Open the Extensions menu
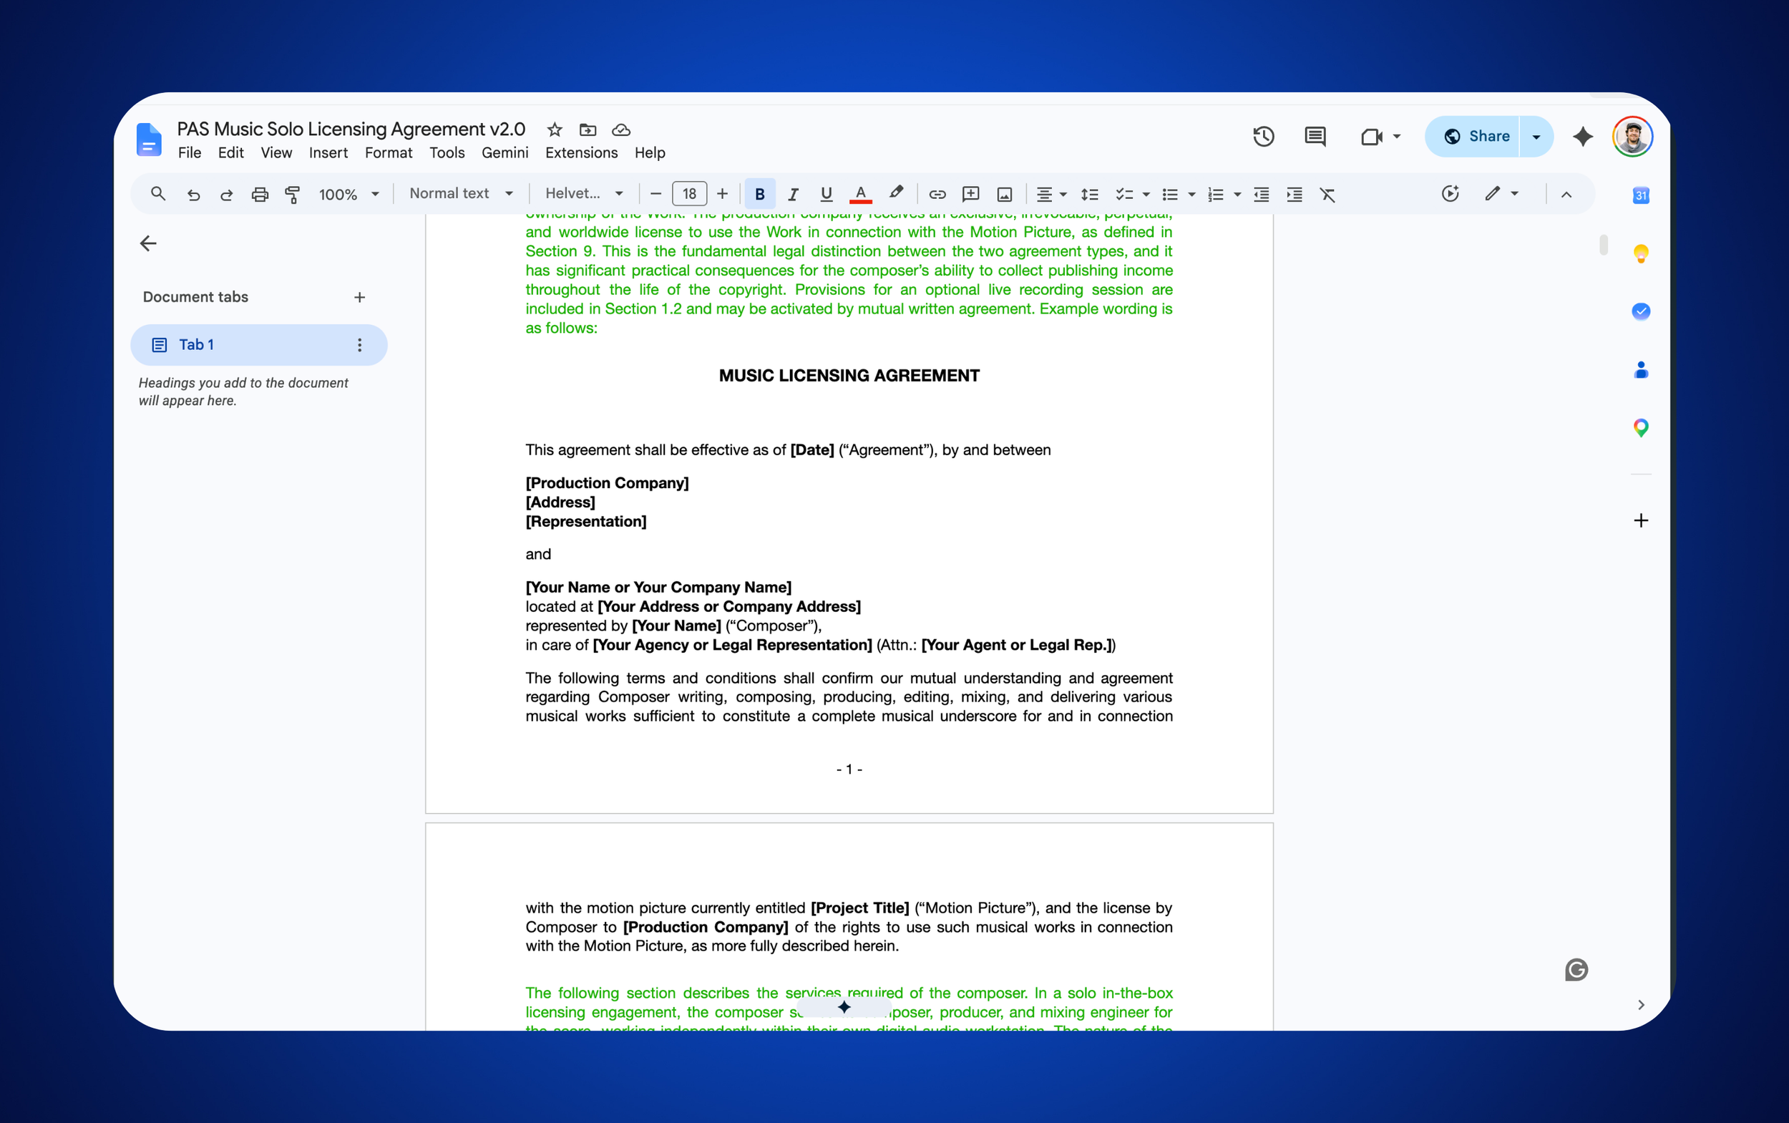This screenshot has width=1789, height=1123. pos(582,153)
